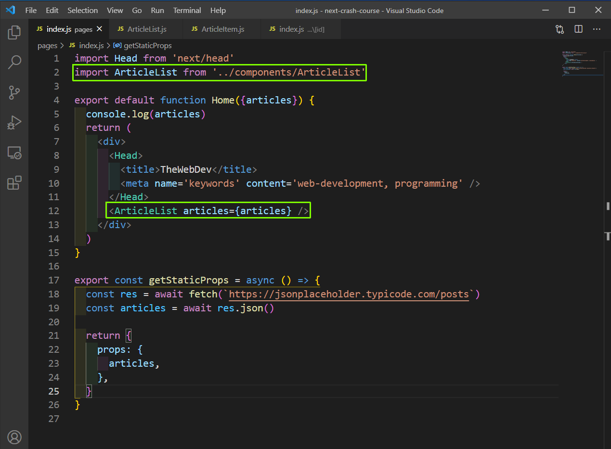Viewport: 611px width, 449px height.
Task: Close the VS Code window
Action: 598,10
